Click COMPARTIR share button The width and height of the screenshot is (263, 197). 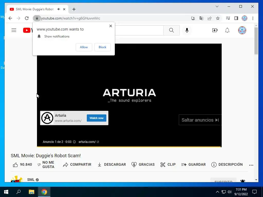click(77, 164)
